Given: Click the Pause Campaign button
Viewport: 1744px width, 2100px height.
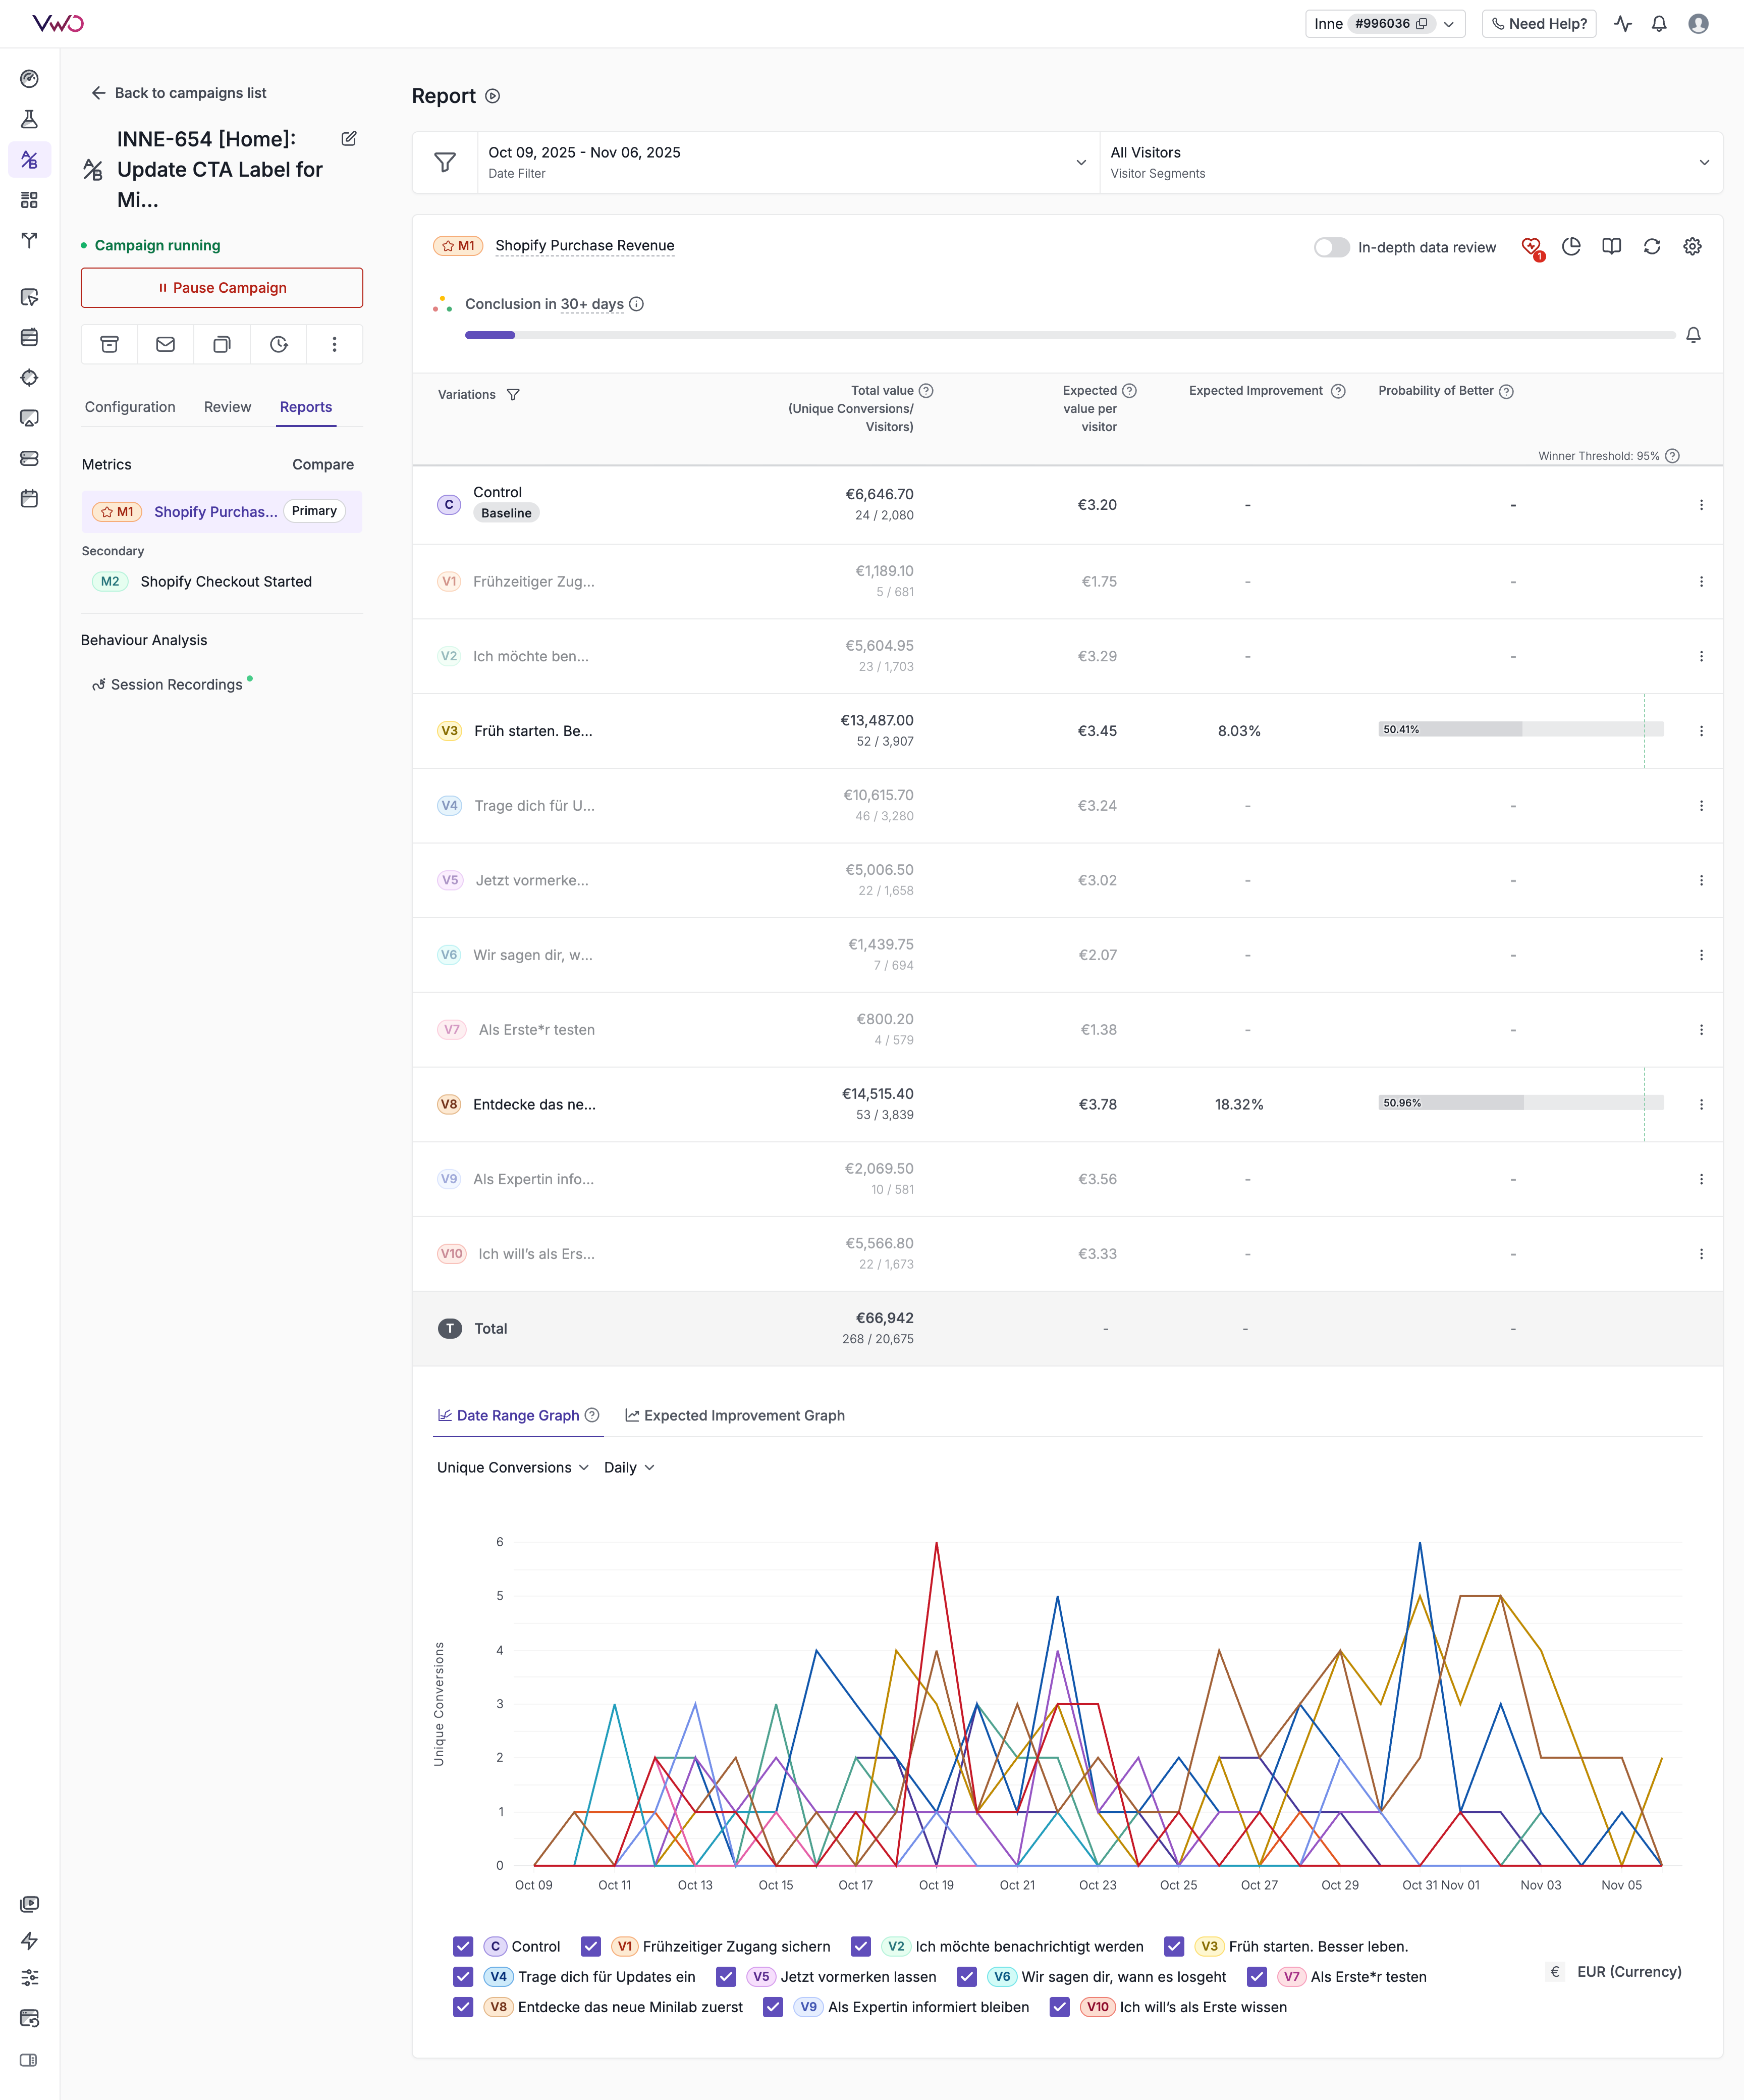Looking at the screenshot, I should 222,288.
